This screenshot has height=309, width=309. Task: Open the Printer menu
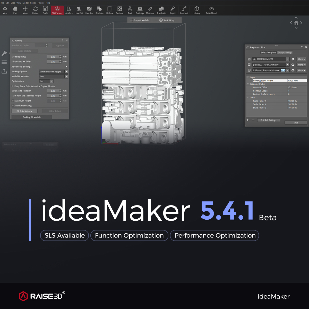pyautogui.click(x=41, y=3)
